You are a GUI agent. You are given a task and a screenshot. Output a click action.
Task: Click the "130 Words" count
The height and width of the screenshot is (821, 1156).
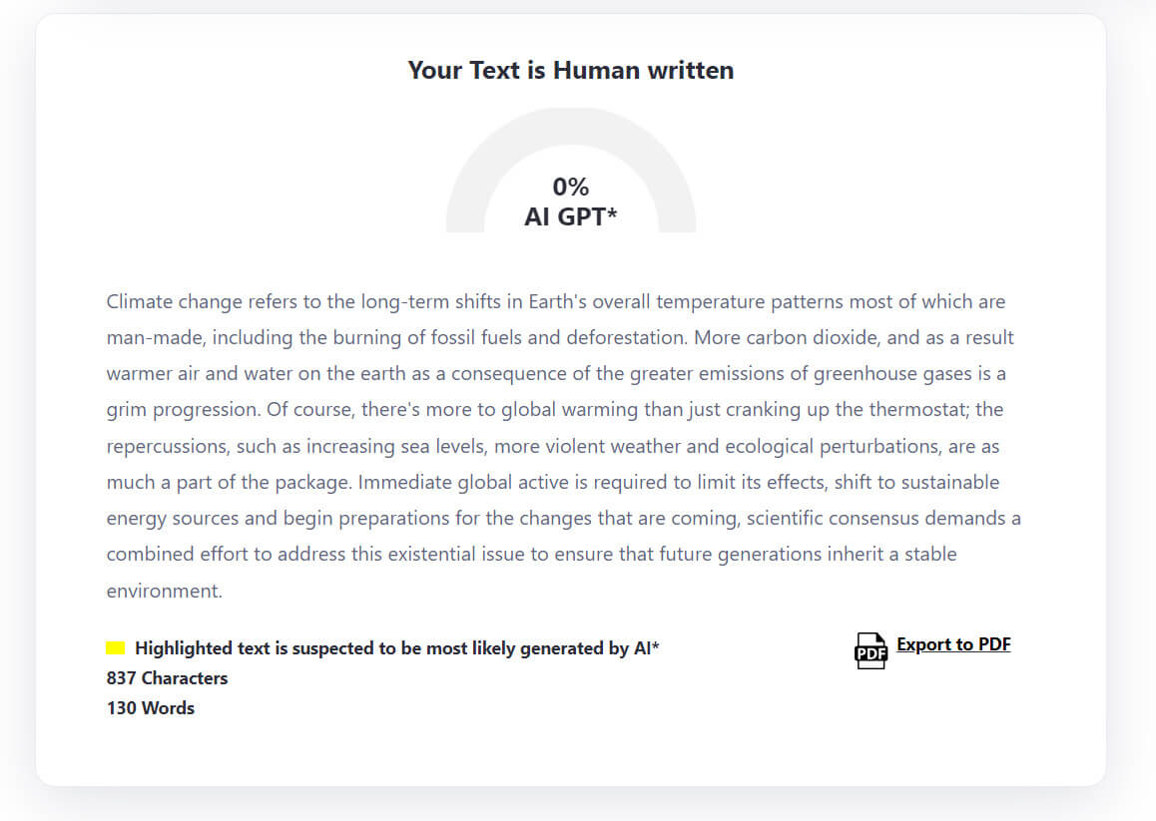click(x=151, y=708)
